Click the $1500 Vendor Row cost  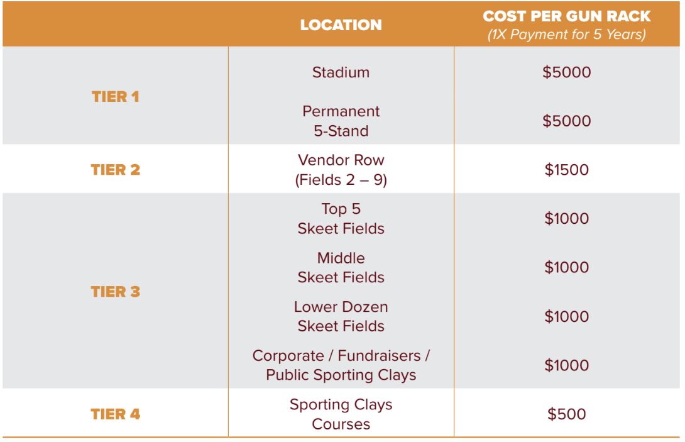pos(567,170)
